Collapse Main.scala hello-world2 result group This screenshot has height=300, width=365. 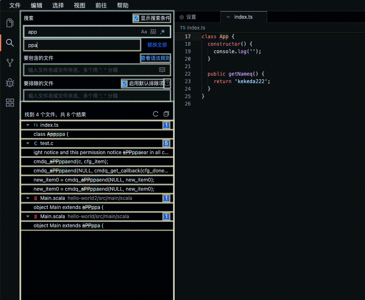point(28,198)
